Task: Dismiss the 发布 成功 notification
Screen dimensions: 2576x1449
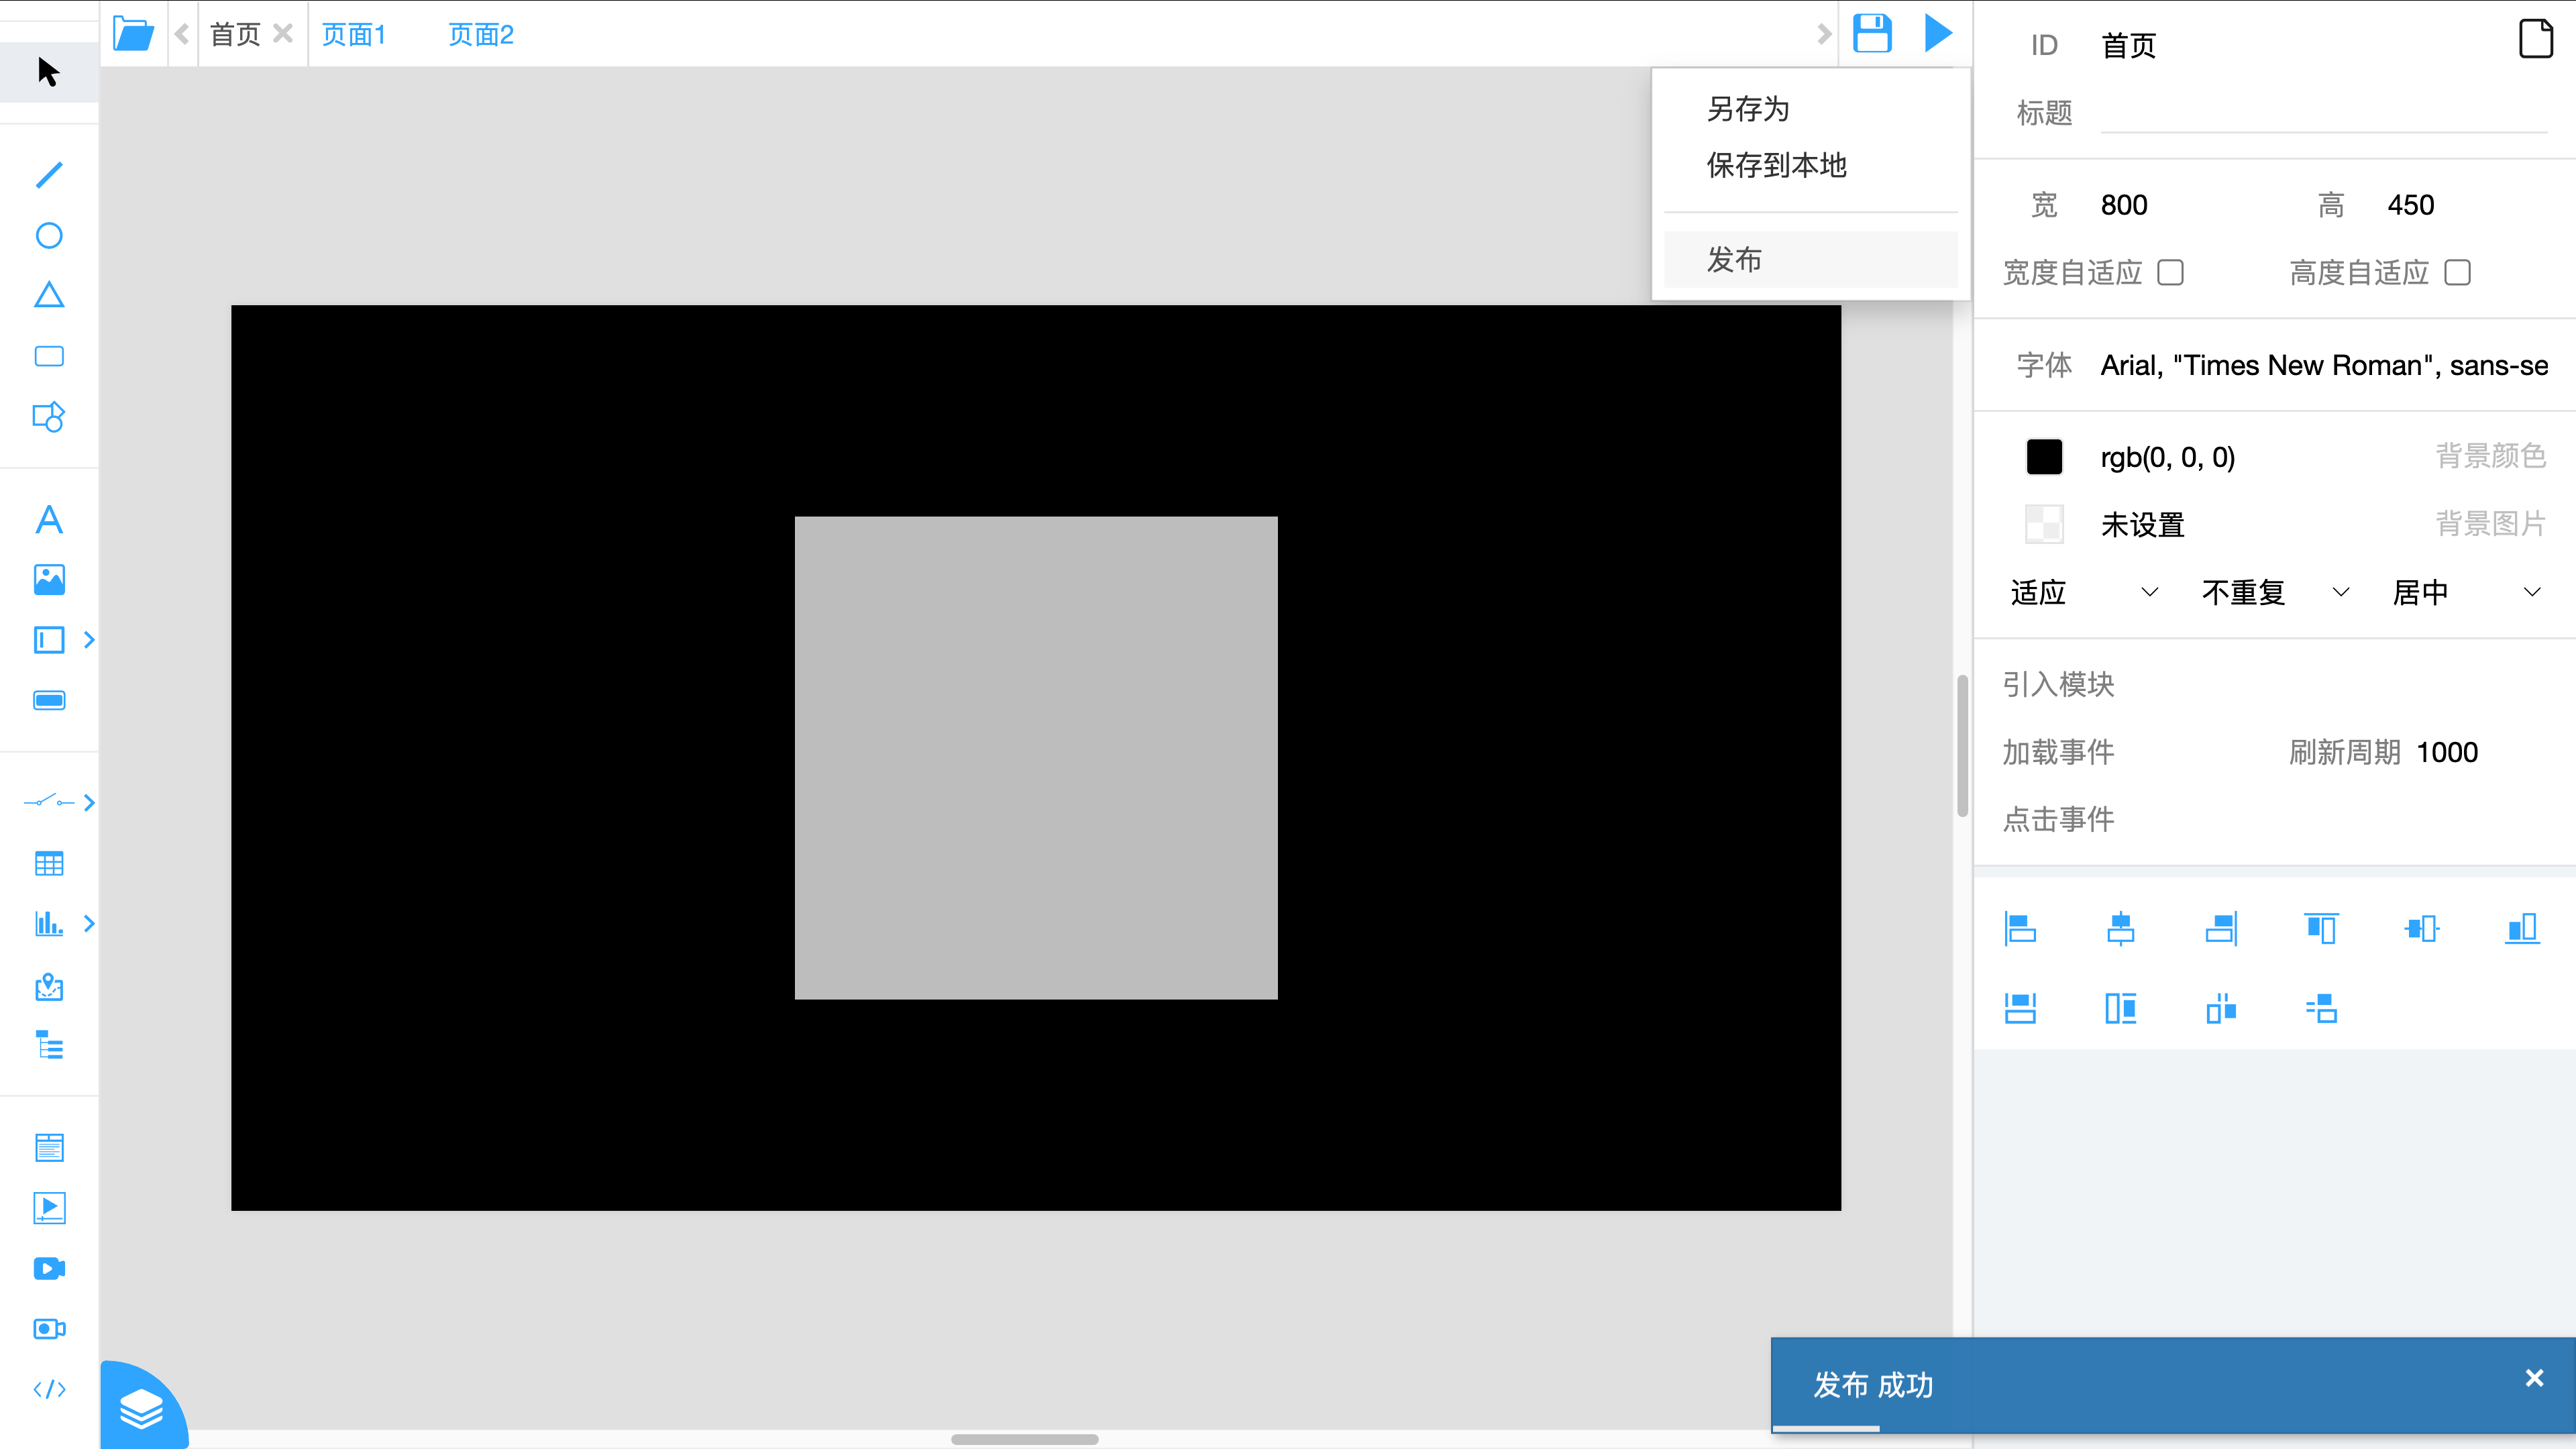Action: pos(2534,1378)
